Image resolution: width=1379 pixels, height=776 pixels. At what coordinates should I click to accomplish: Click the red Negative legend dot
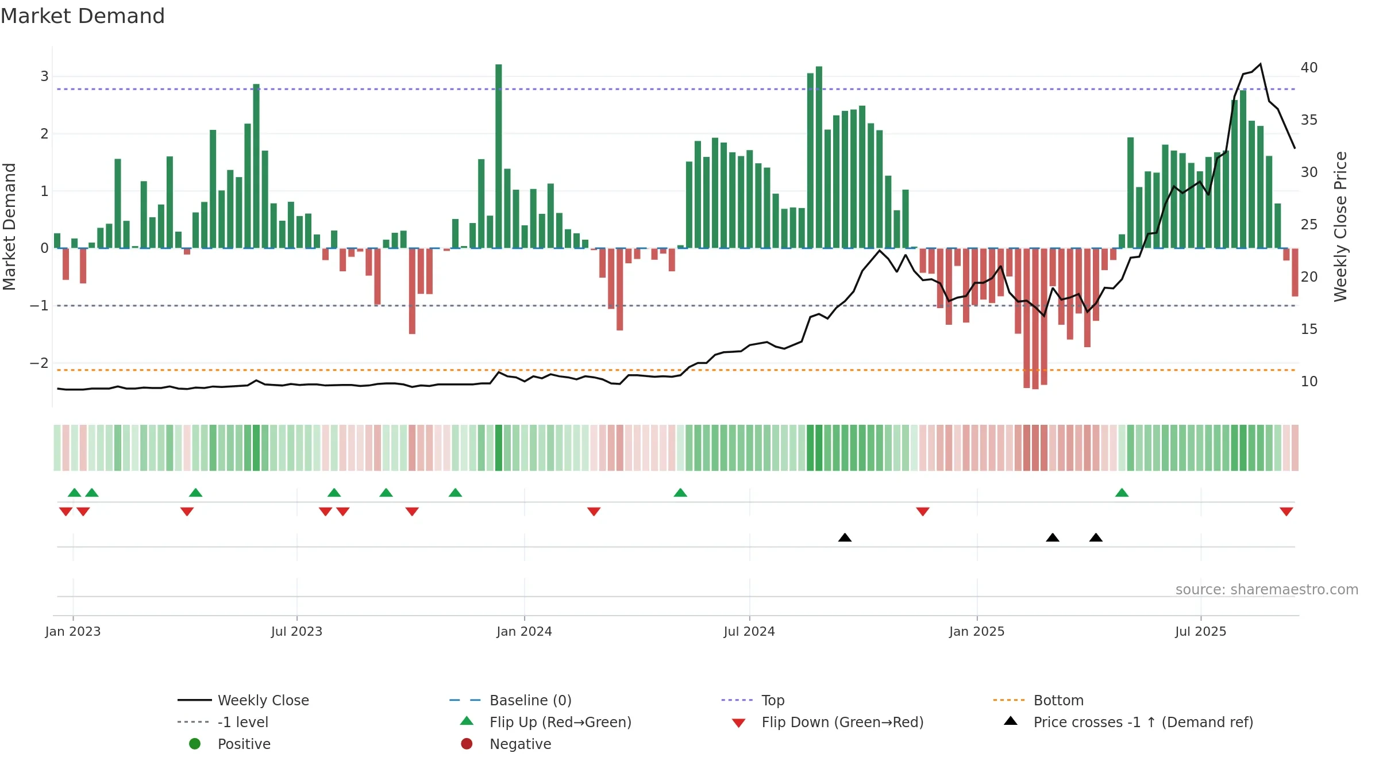[x=467, y=744]
